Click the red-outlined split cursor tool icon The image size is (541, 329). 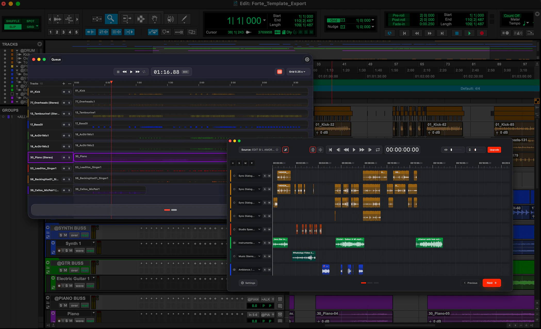click(x=313, y=150)
